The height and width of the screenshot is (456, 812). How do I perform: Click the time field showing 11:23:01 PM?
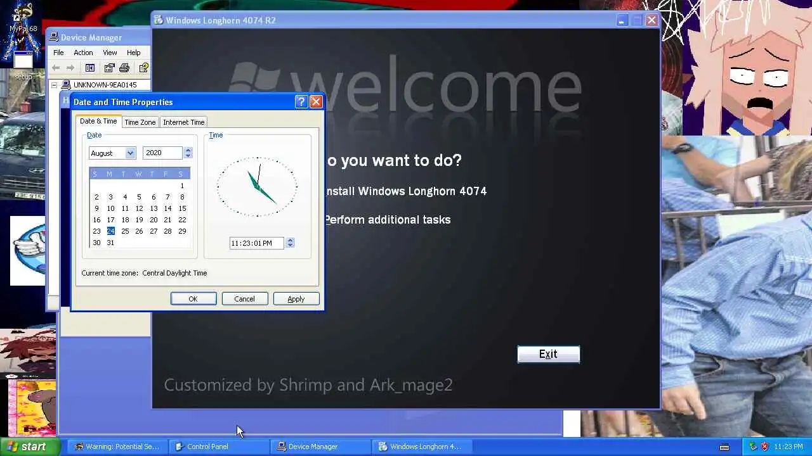[256, 243]
